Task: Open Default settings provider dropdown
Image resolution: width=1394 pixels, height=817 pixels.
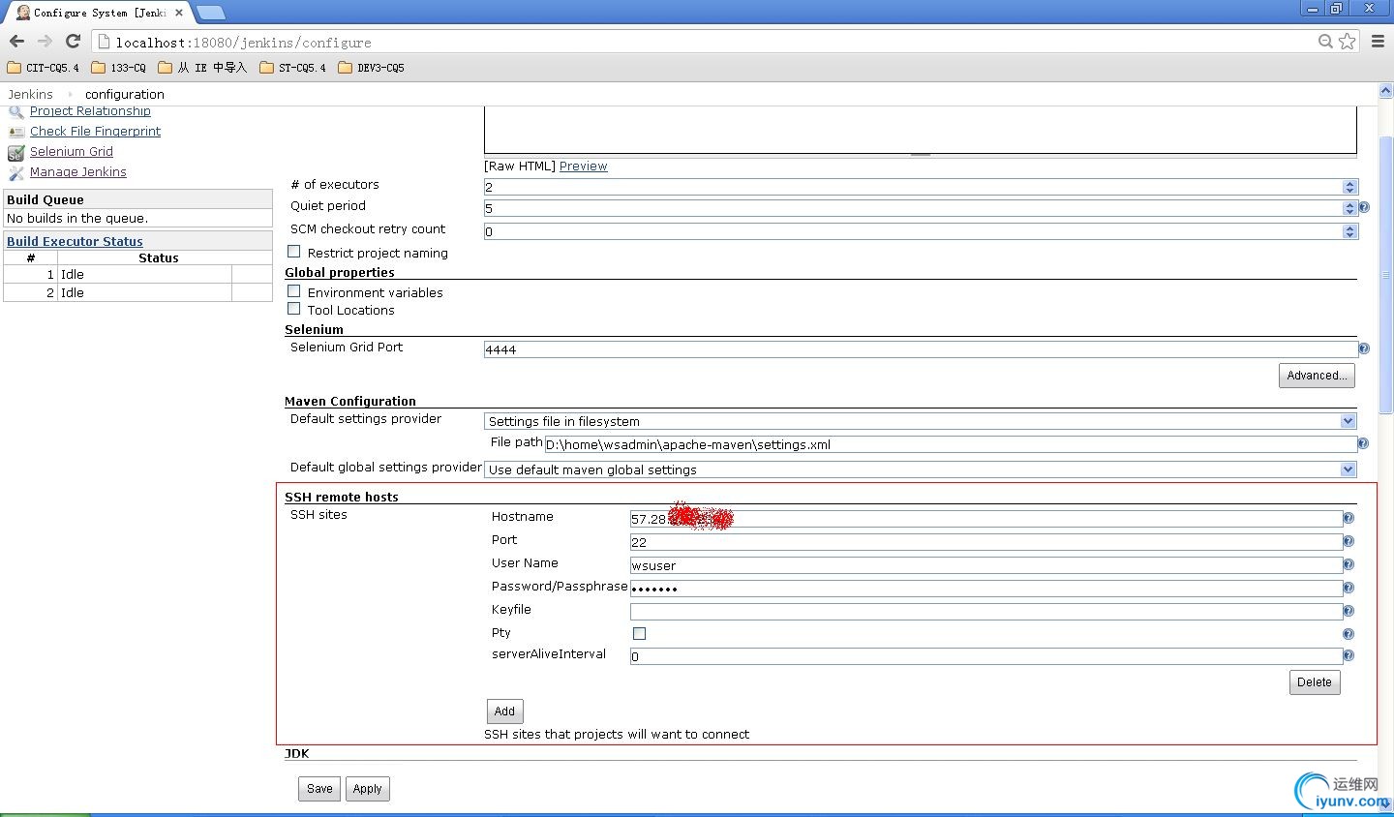Action: pyautogui.click(x=920, y=421)
